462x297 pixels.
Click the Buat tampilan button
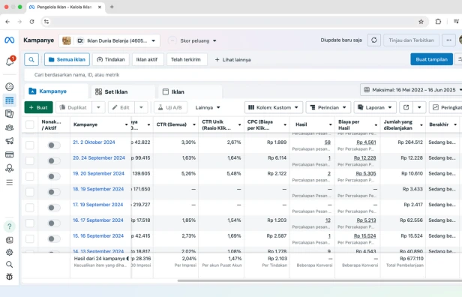[x=432, y=59]
